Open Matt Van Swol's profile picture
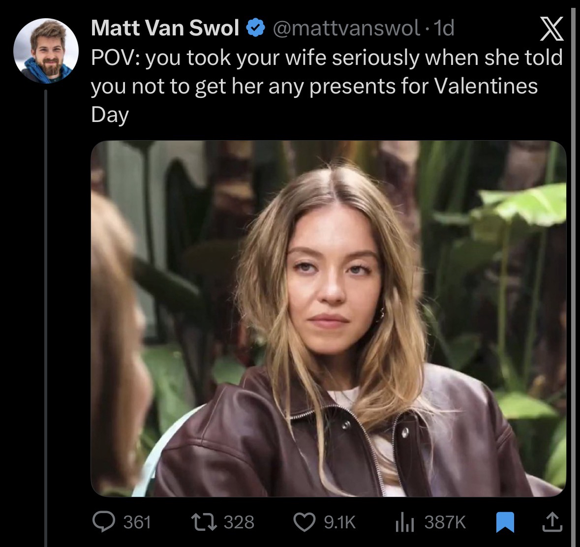580x547 pixels. point(46,51)
